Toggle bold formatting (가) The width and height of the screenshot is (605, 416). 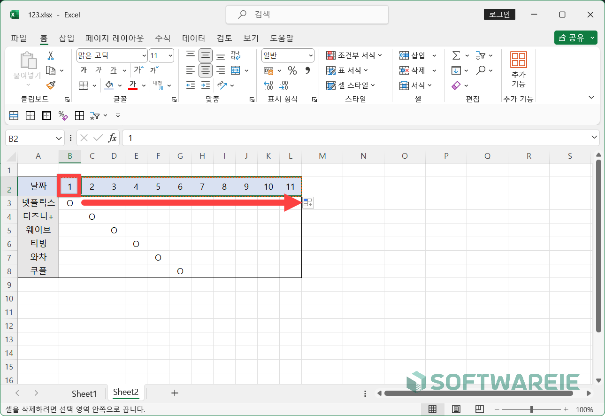coord(84,70)
